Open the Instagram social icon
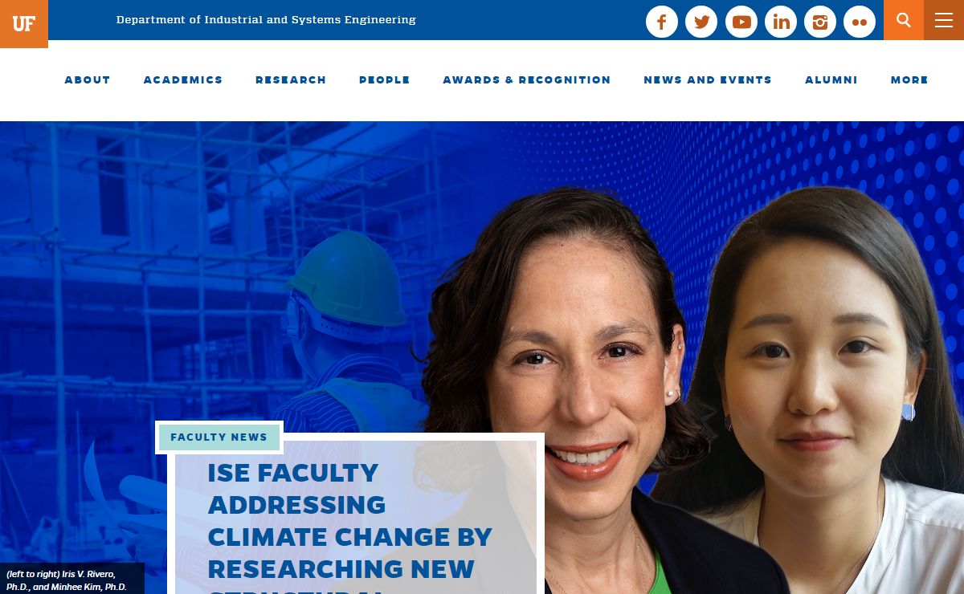This screenshot has width=964, height=594. click(820, 22)
